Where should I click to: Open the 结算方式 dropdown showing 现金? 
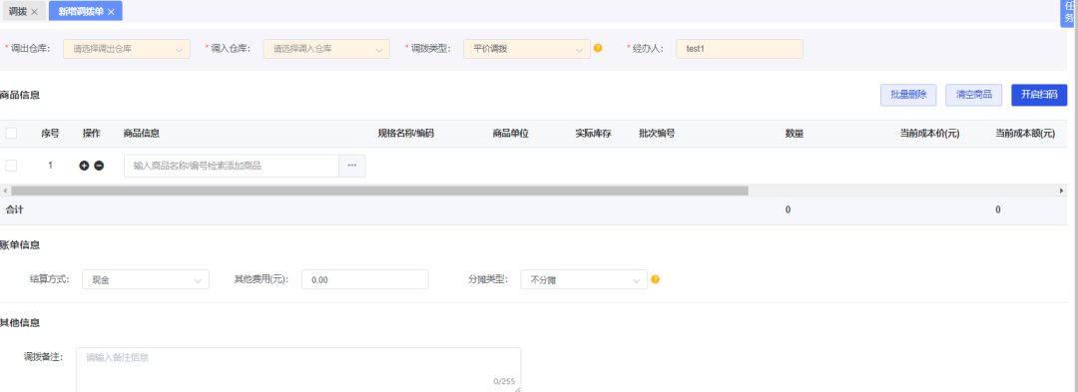pos(146,279)
